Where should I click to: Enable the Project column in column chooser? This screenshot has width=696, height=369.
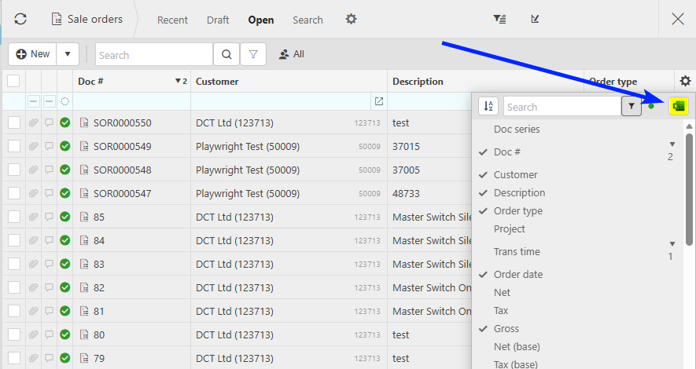pyautogui.click(x=509, y=228)
